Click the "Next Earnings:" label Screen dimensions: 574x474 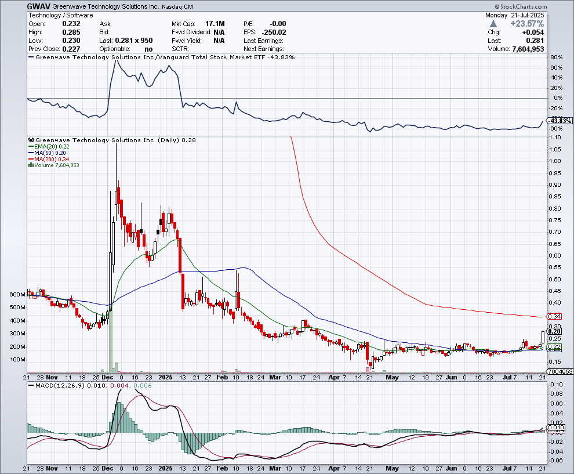coord(264,49)
